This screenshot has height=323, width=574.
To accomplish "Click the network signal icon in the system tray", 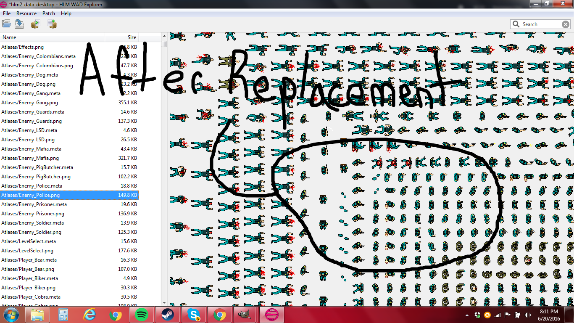I will coord(498,315).
